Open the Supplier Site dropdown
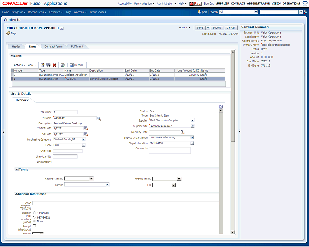Viewport: 309px width, 247px height. coord(193,126)
